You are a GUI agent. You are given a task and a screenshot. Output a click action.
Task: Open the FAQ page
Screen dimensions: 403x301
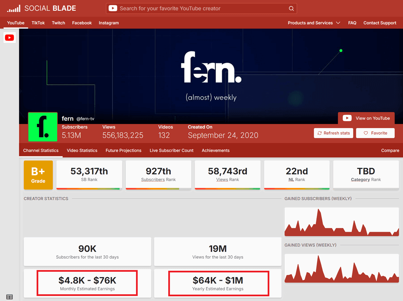coord(352,23)
